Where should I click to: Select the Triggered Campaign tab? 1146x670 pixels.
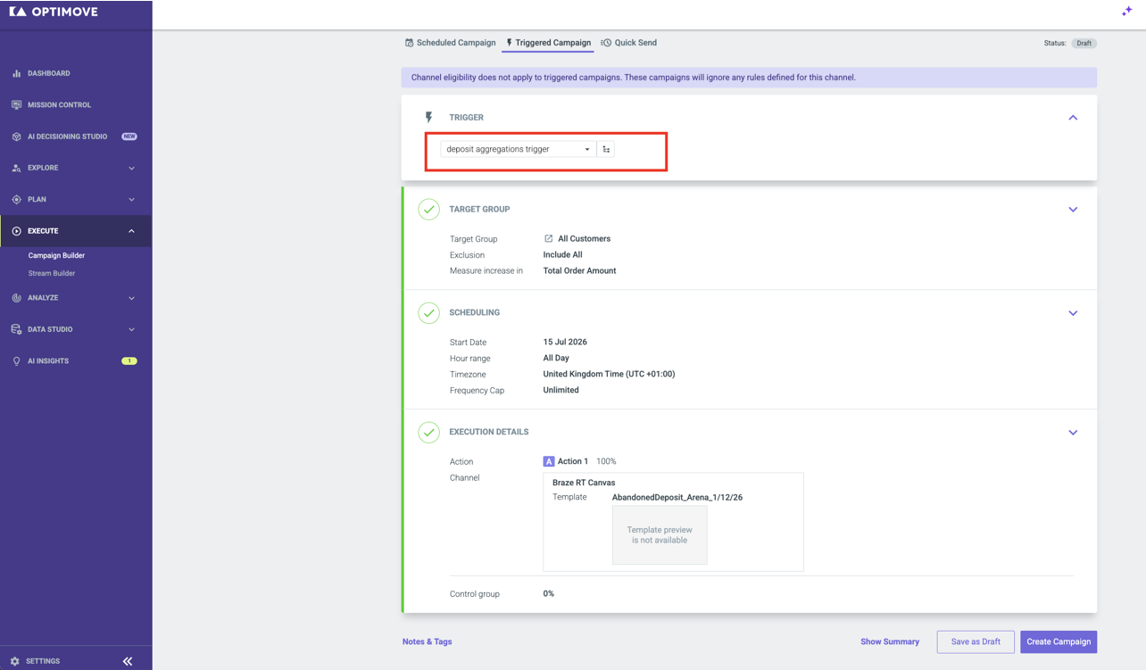click(x=548, y=43)
